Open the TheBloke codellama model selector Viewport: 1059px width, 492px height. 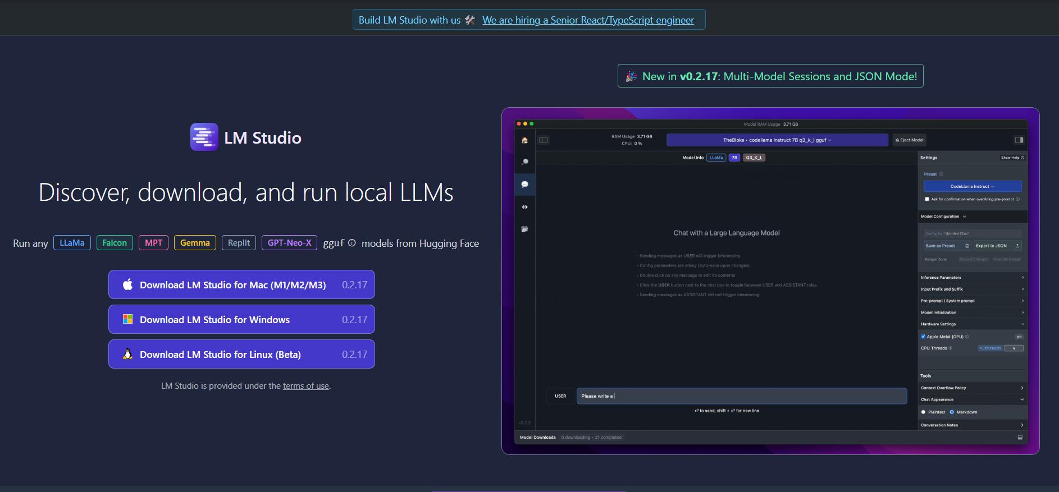(777, 140)
